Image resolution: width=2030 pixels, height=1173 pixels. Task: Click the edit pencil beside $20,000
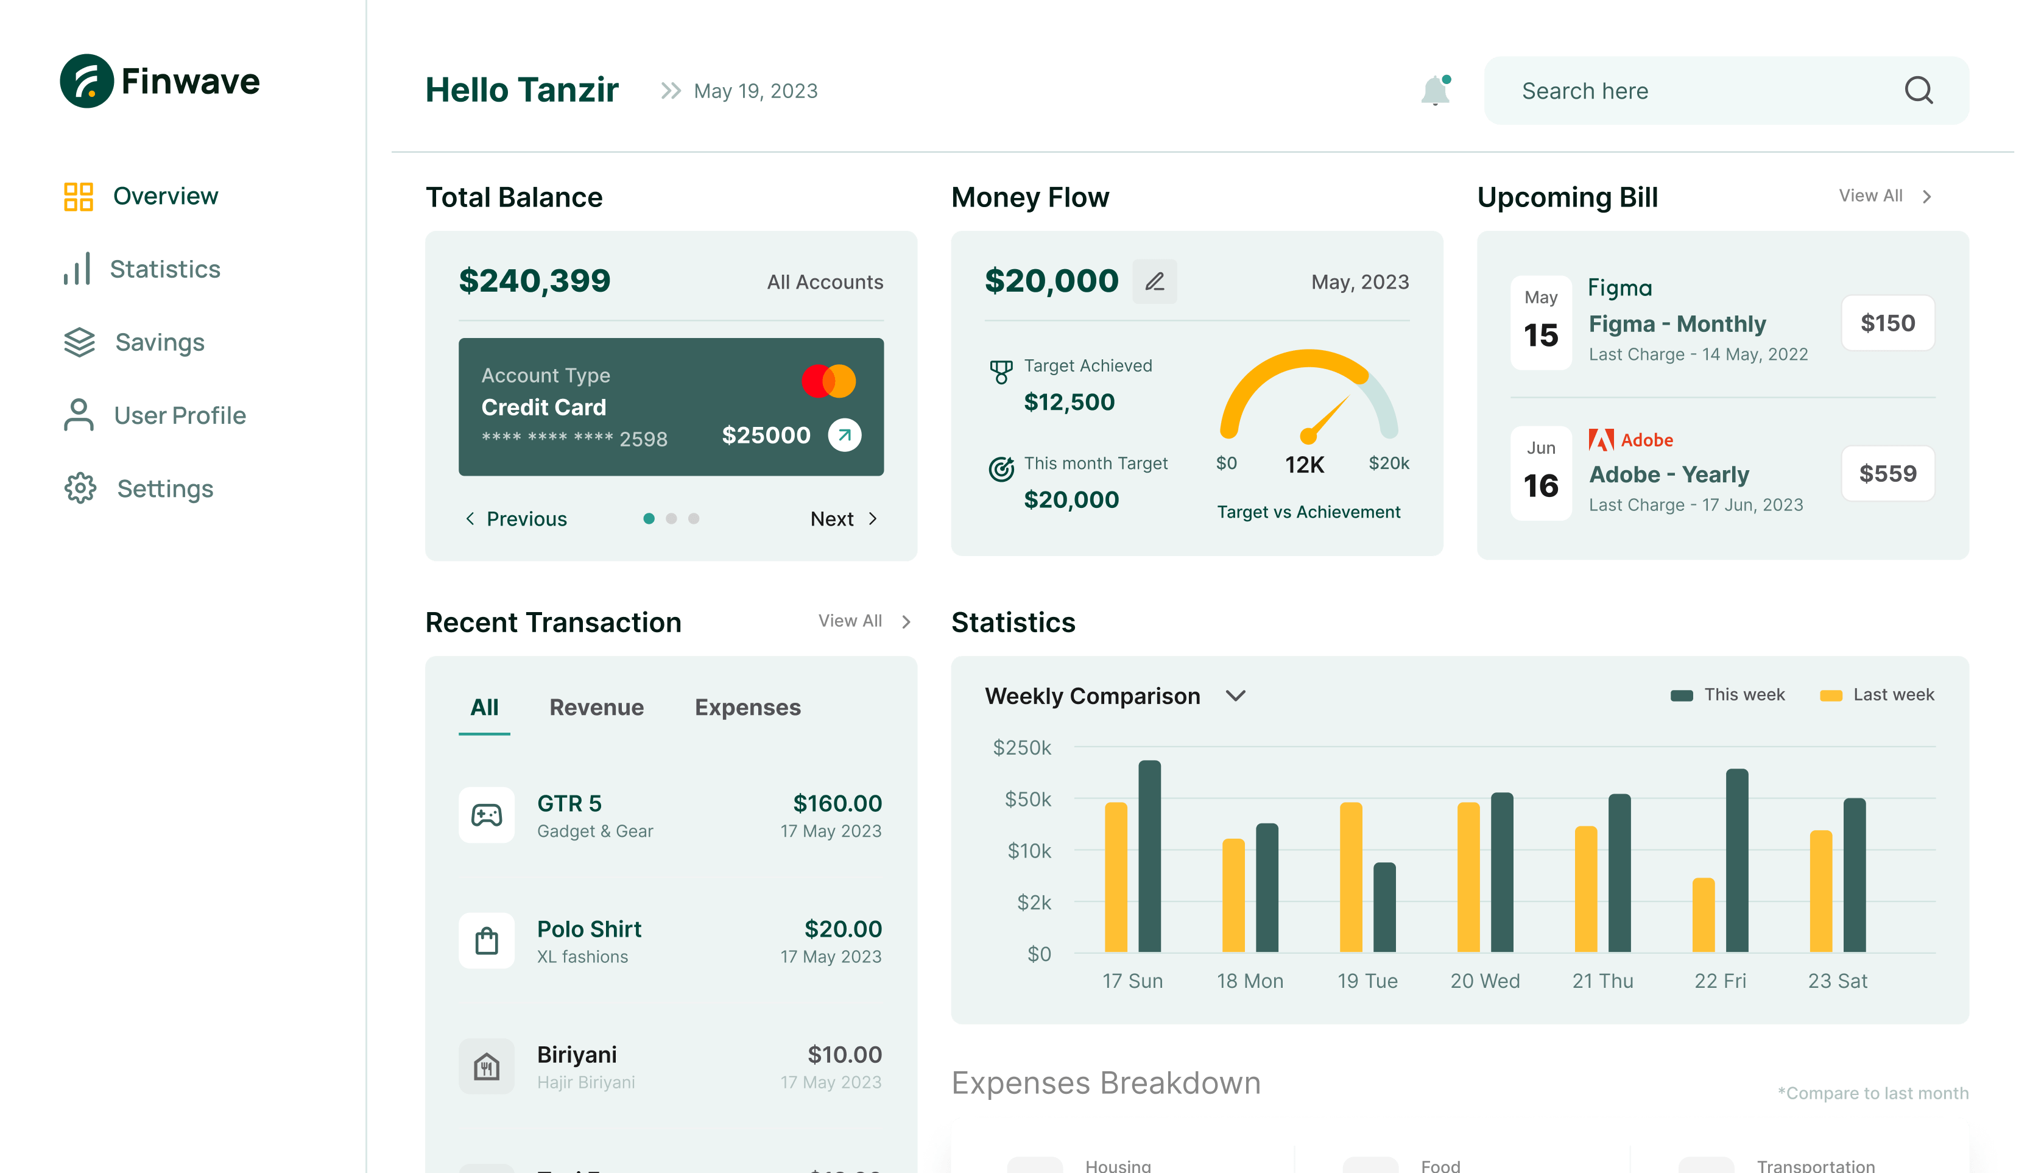[1154, 281]
